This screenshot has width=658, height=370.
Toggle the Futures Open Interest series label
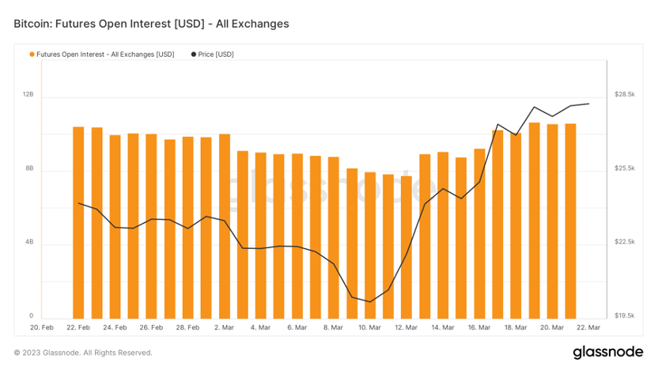click(105, 55)
